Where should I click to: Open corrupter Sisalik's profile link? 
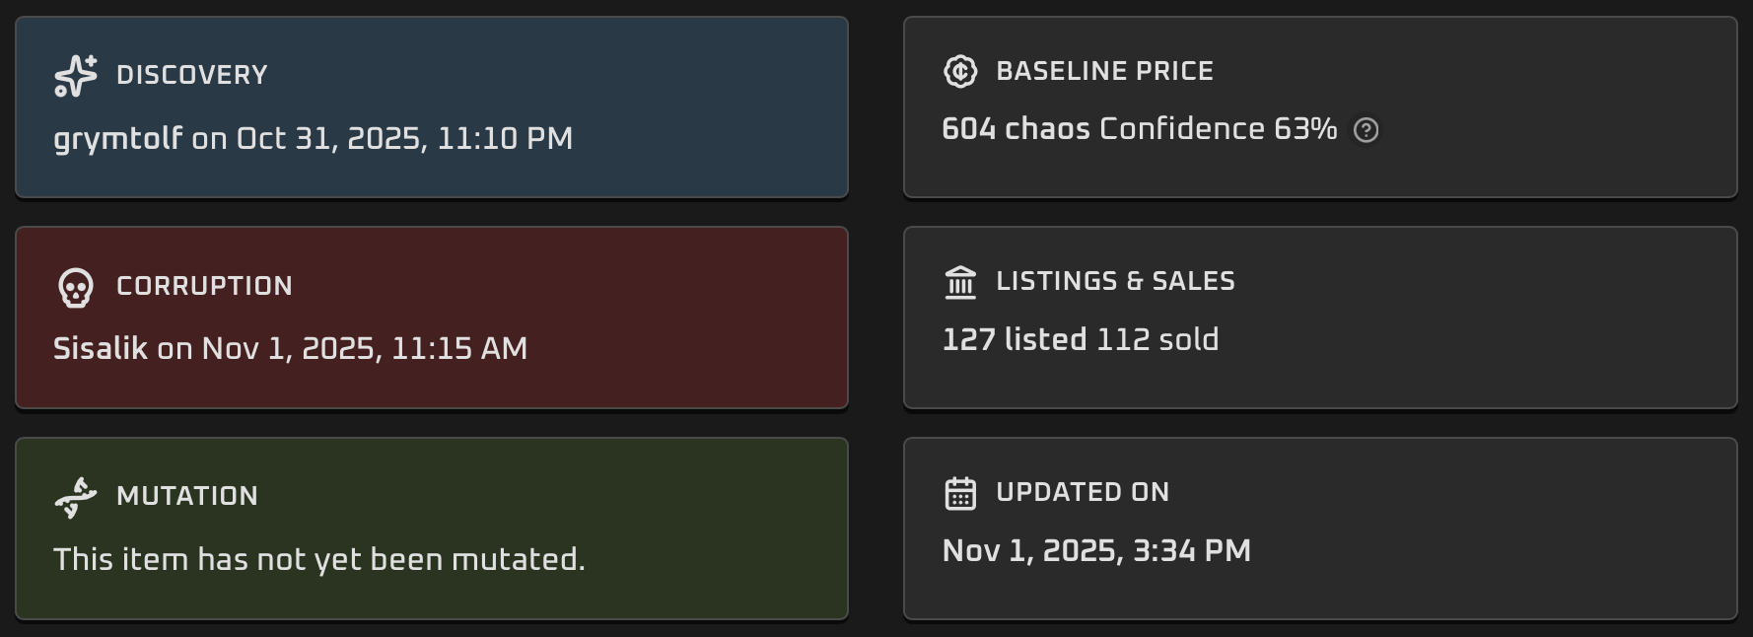[101, 349]
